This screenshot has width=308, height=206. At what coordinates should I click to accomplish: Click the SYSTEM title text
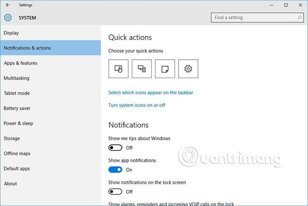(x=27, y=18)
